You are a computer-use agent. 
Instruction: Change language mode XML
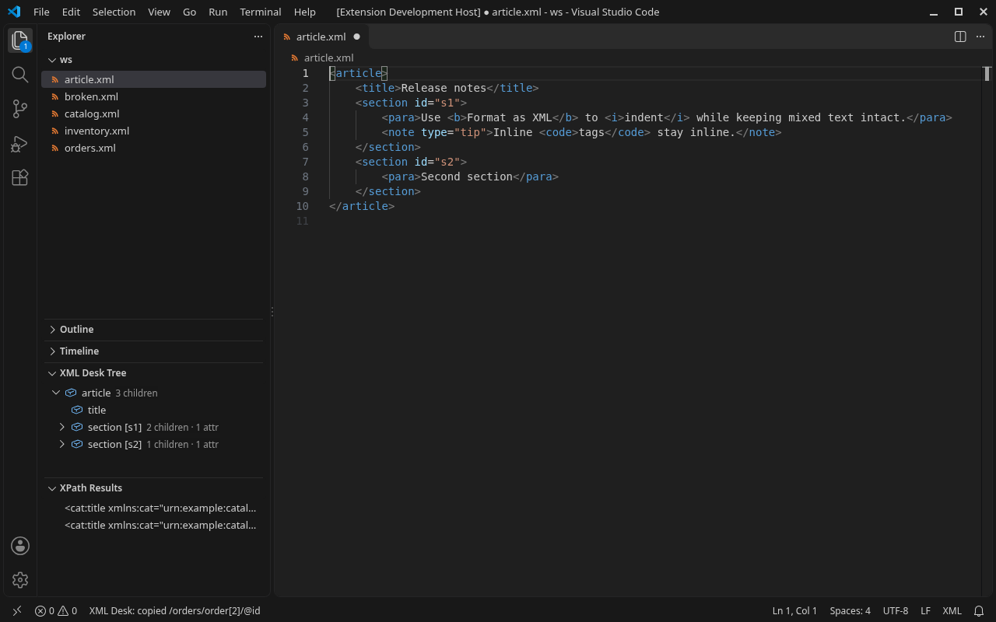952,611
